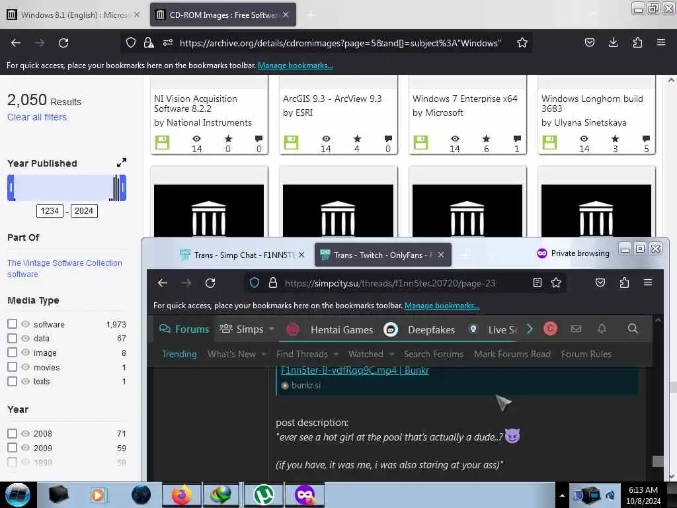The width and height of the screenshot is (677, 508).
Task: Open the Windows Start orb
Action: pos(18,495)
